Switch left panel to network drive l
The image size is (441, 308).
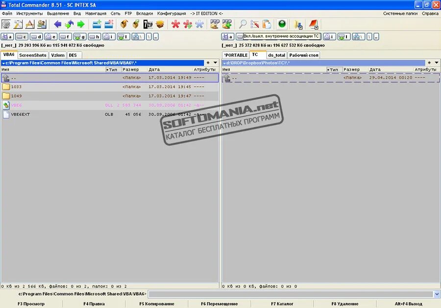pos(124,37)
